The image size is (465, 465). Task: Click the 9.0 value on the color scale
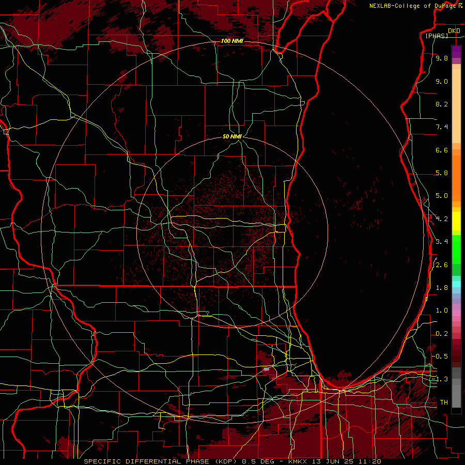(442, 81)
